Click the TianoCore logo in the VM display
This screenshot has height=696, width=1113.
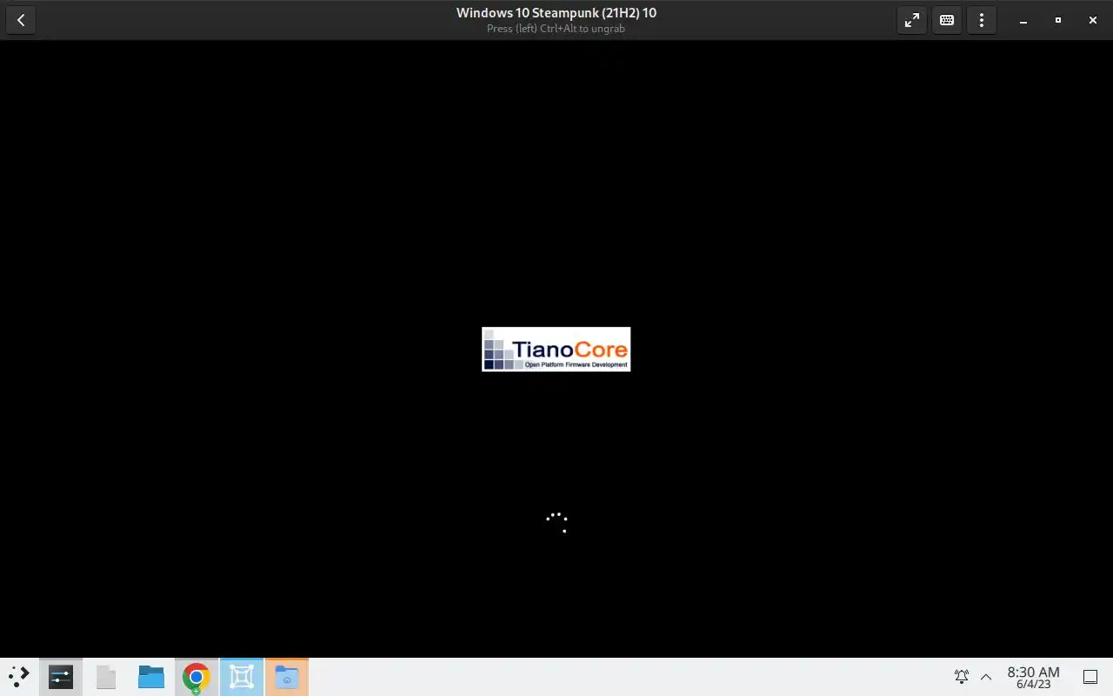556,349
